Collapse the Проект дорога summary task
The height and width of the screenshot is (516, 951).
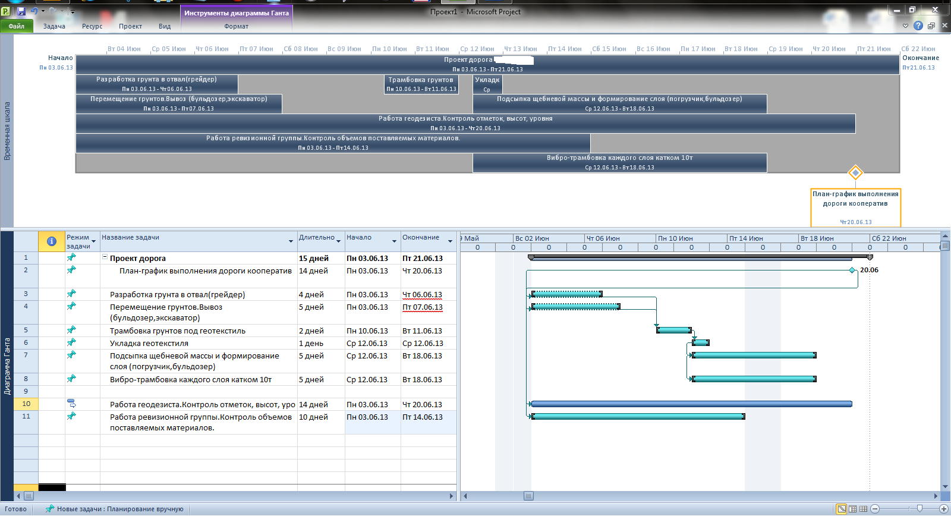105,257
